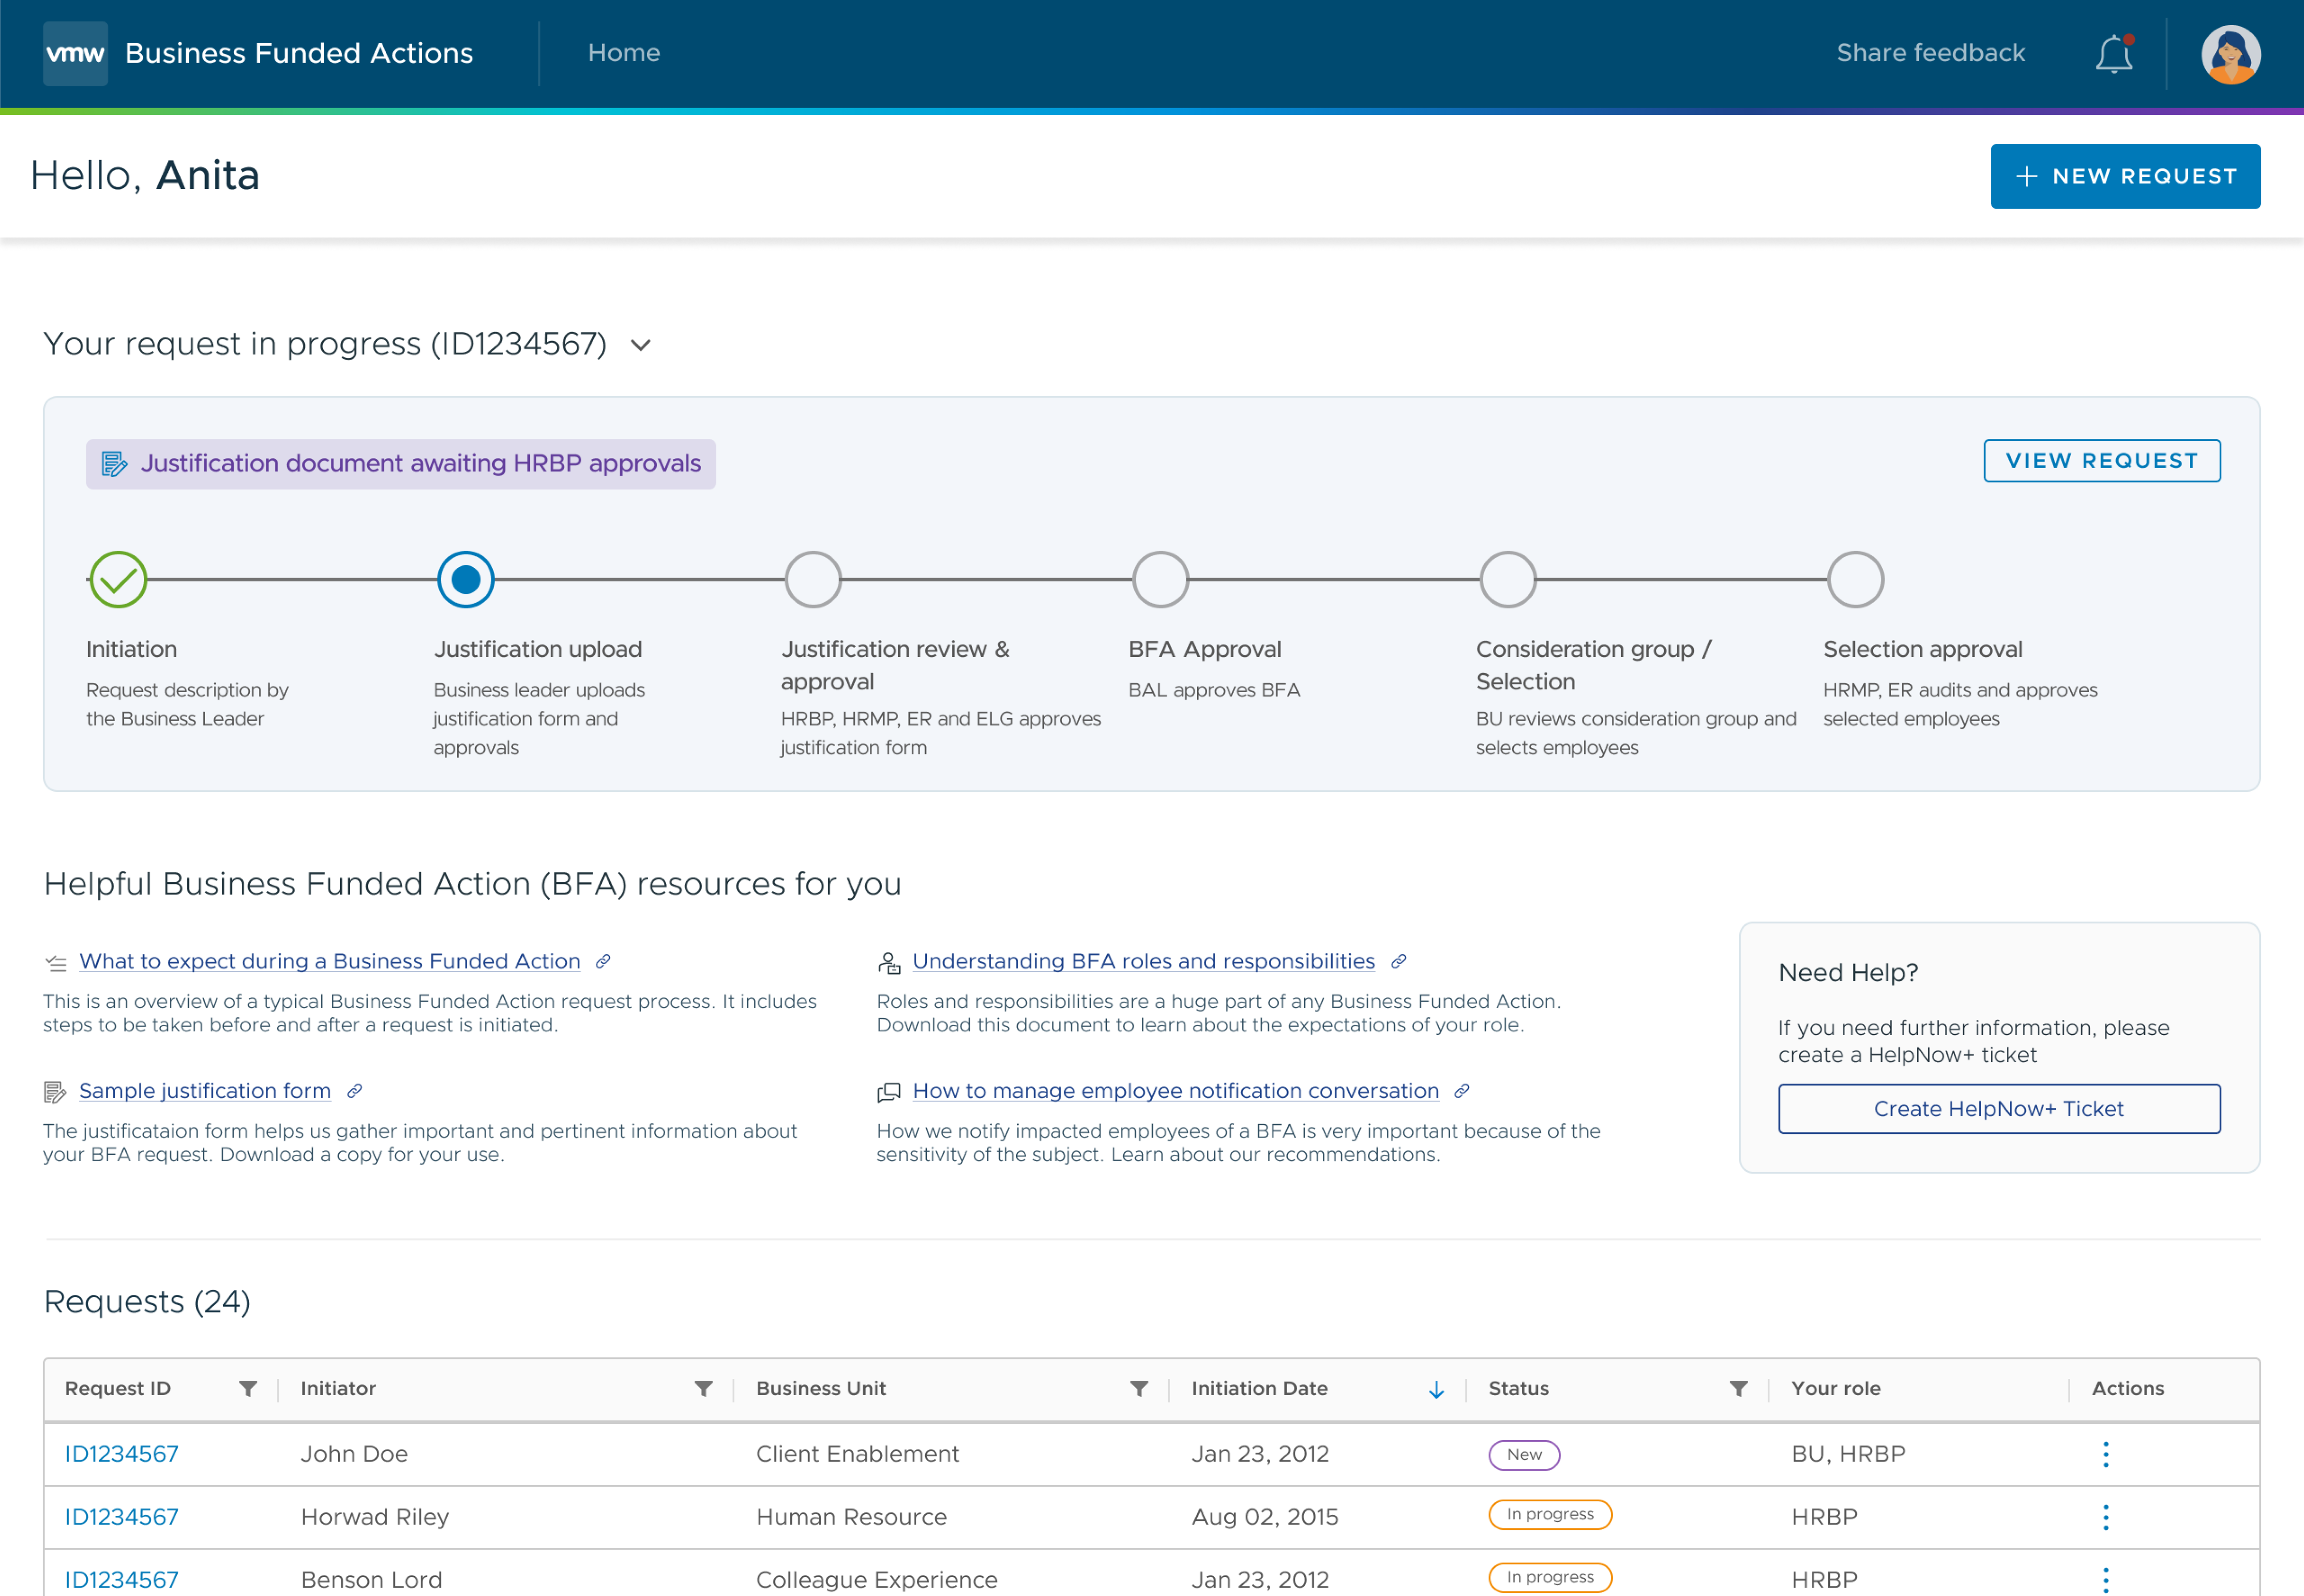2304x1596 pixels.
Task: Open request ID1234567 initiated by Benson Lord
Action: coord(121,1579)
